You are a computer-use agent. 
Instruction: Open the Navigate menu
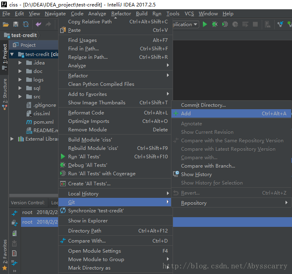[x=55, y=14]
